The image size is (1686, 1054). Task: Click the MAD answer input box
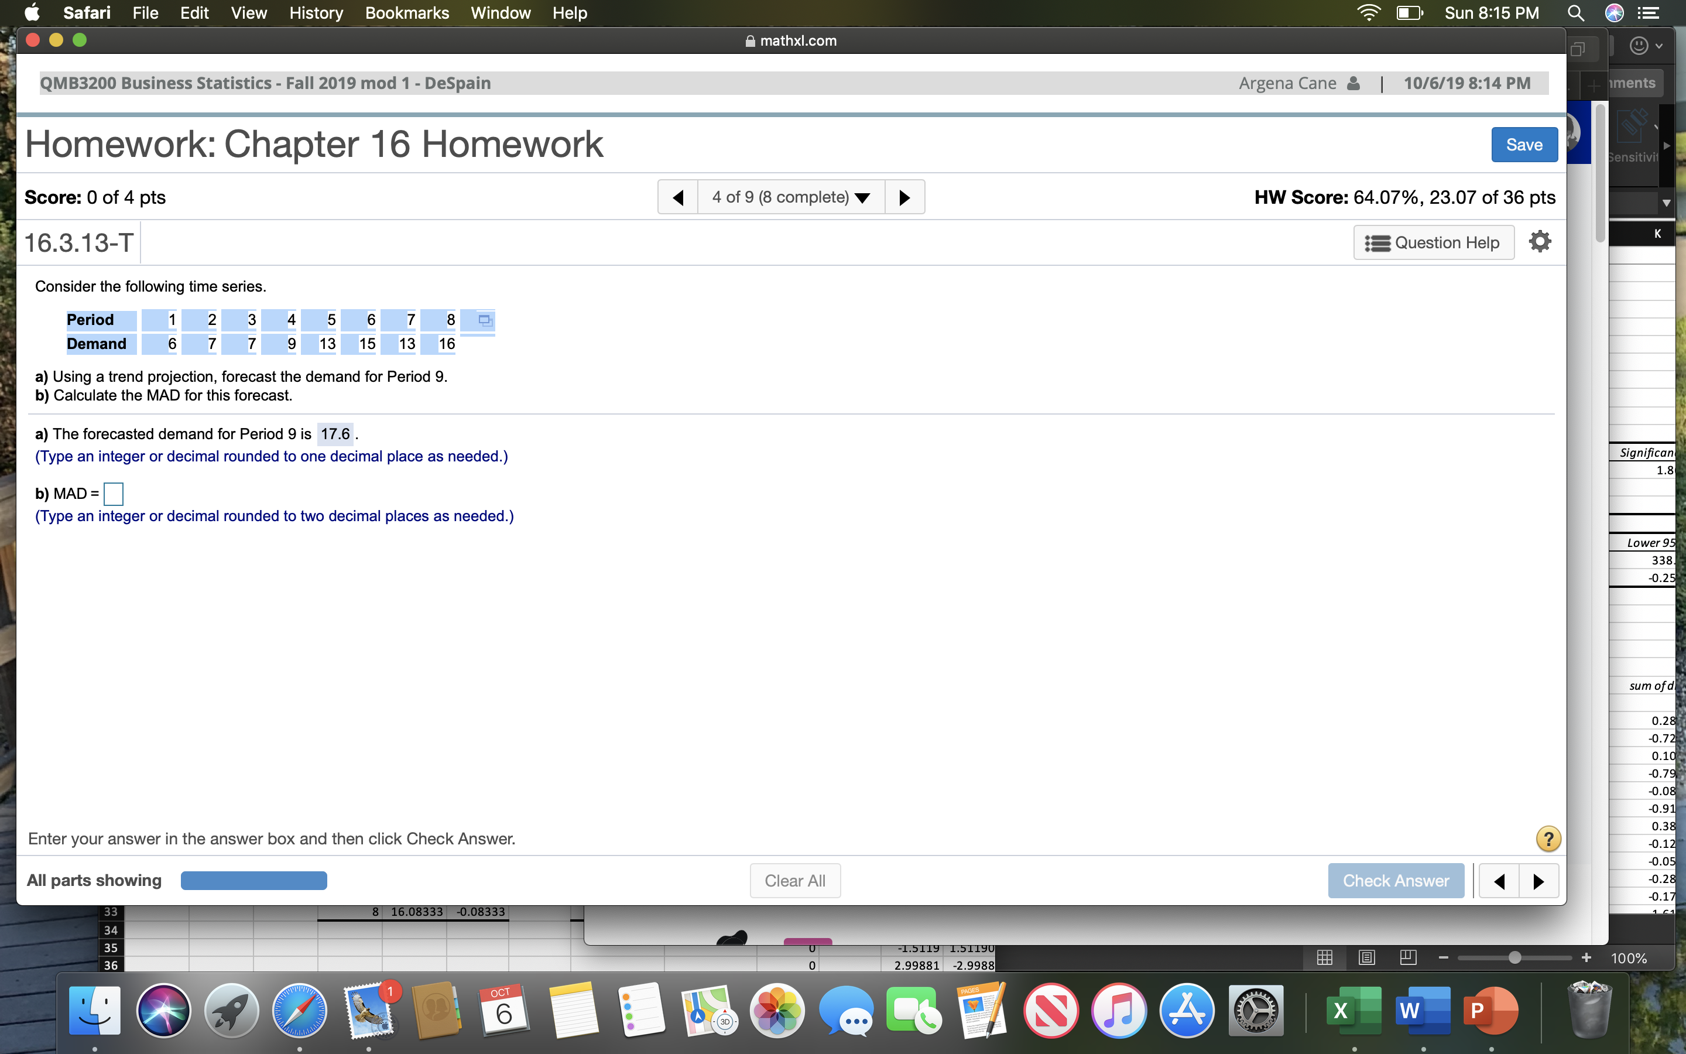coord(114,494)
